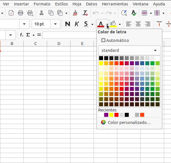Toggle Italic K formatting
Viewport: 171px width, 163px height.
point(77,24)
